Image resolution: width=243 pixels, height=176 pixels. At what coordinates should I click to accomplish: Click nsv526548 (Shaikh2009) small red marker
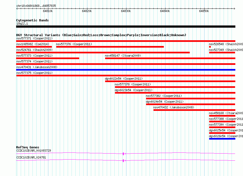click(210, 47)
